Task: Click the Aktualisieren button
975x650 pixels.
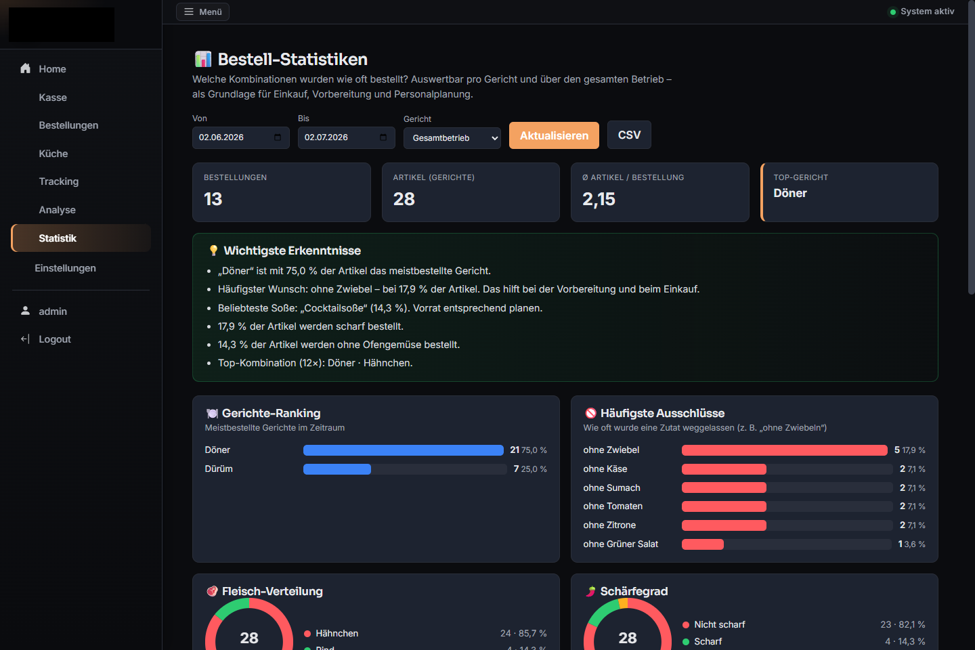Action: (x=554, y=135)
